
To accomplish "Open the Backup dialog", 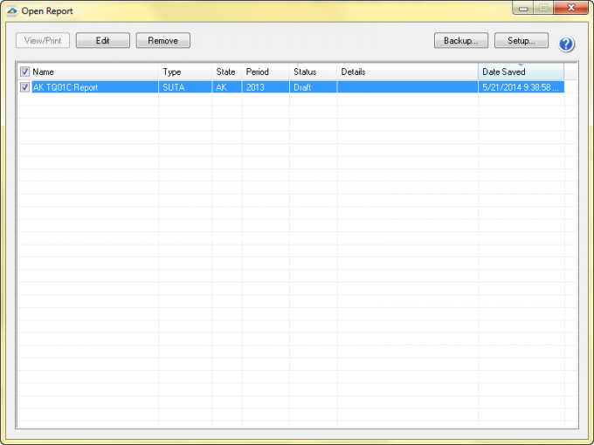I will point(460,41).
